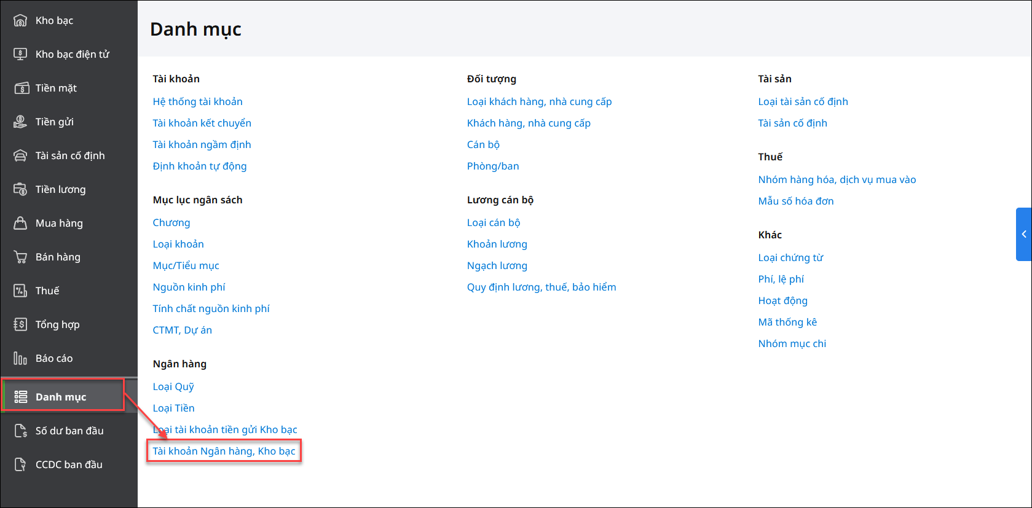Click Mã thống kê link
Viewport: 1032px width, 508px height.
tap(787, 322)
